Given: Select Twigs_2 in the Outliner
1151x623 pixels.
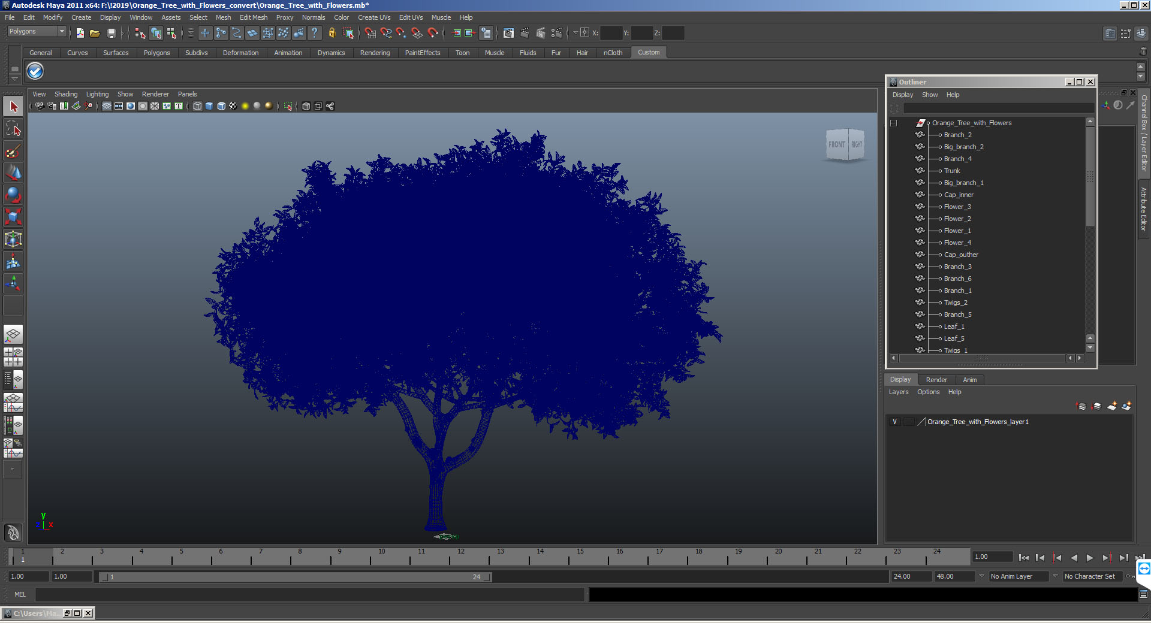Looking at the screenshot, I should [956, 303].
